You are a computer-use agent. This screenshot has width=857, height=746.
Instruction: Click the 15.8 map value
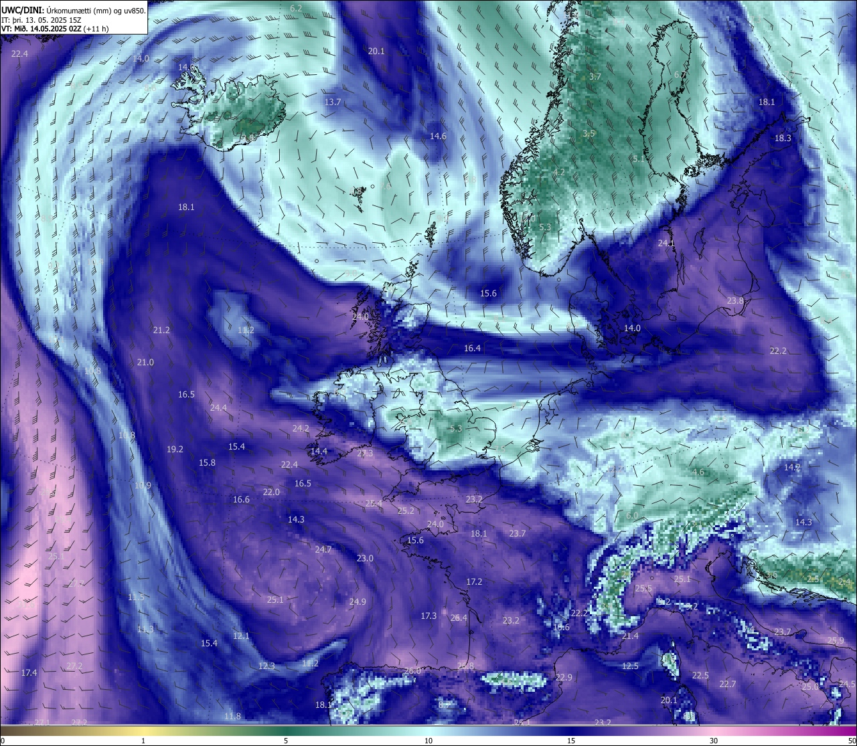pyautogui.click(x=207, y=462)
